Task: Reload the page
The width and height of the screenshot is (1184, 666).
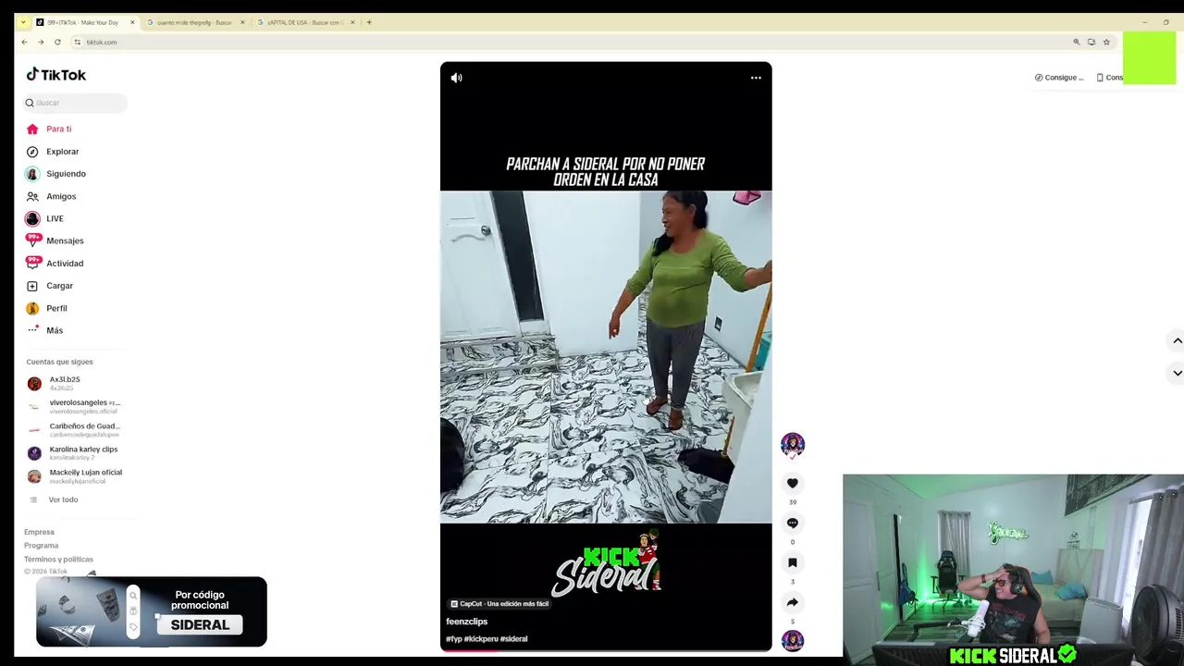Action: click(57, 42)
